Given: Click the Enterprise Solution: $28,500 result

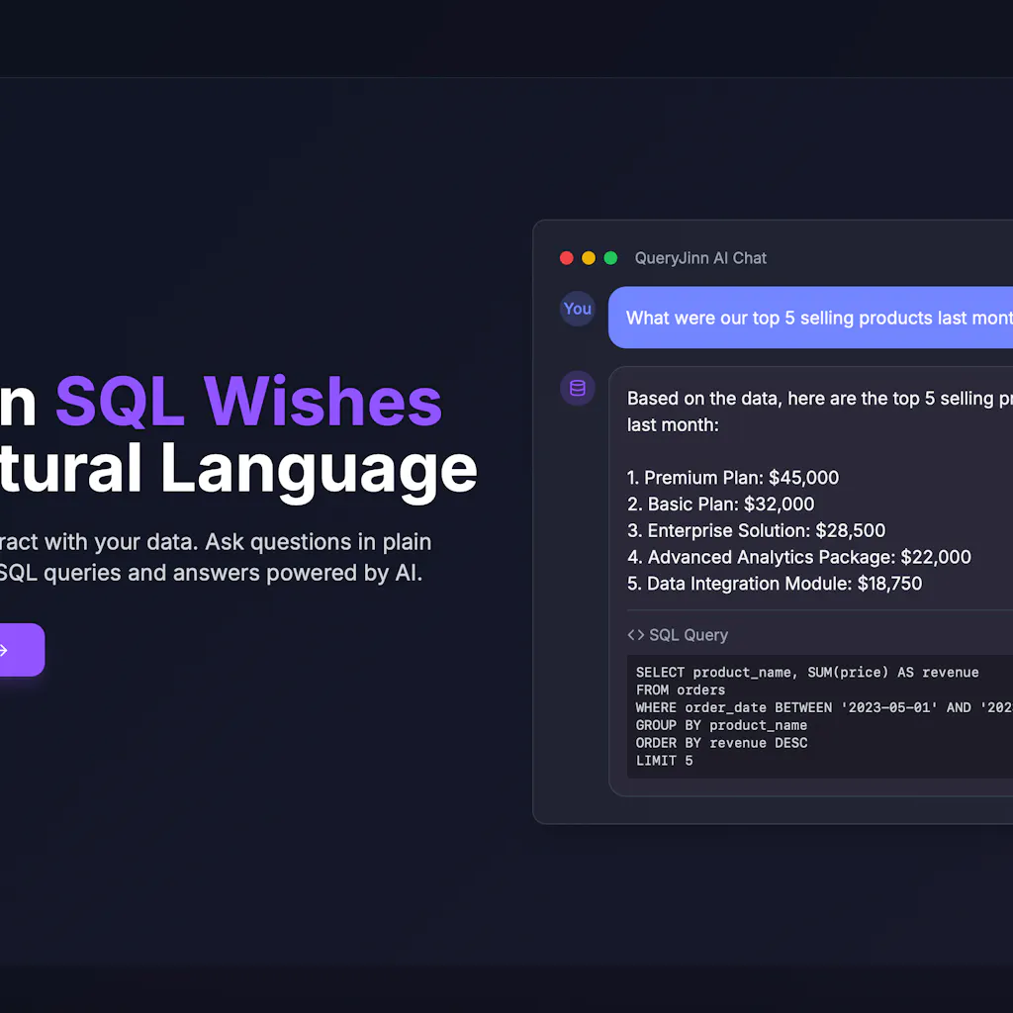Looking at the screenshot, I should pos(757,531).
